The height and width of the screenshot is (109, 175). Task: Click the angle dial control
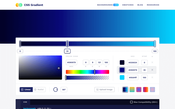(x=56, y=90)
